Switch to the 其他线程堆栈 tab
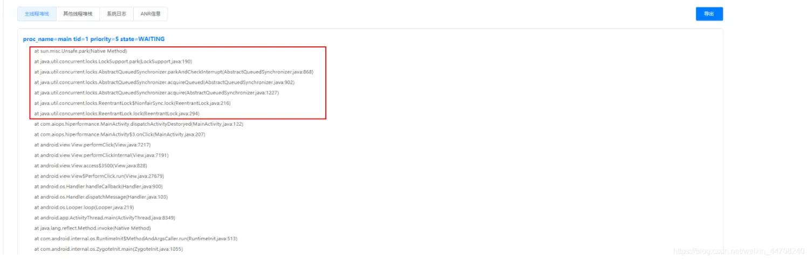809x260 pixels. click(78, 14)
